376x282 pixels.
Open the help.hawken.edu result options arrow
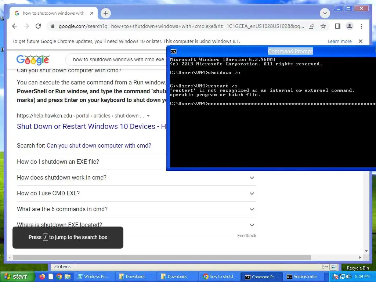[x=148, y=116]
